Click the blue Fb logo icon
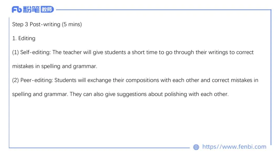Screen dimensions: 279x157 point(16,9)
